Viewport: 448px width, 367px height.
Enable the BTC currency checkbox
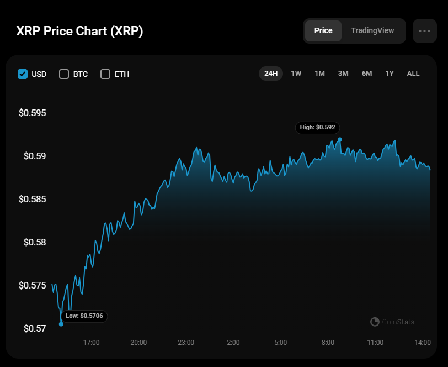[64, 74]
